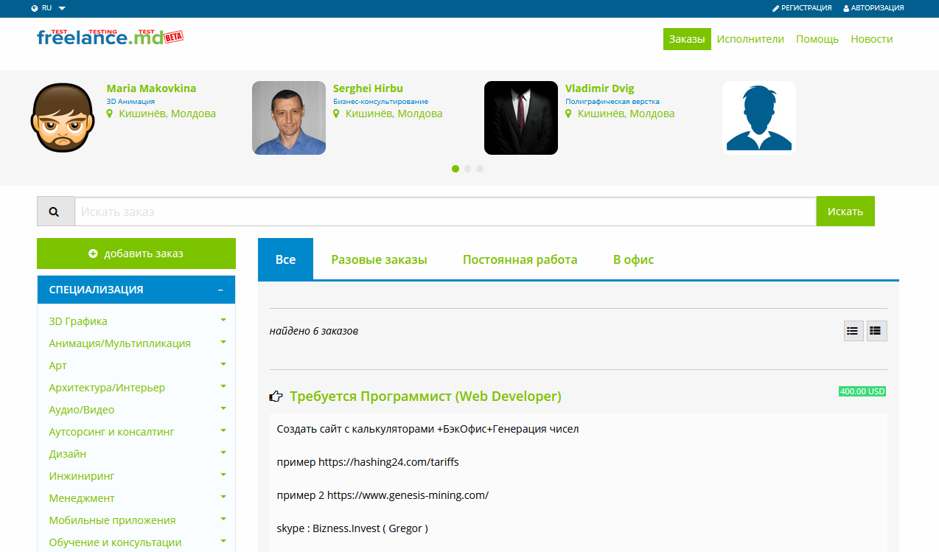The image size is (939, 552).
Task: Open Serghei Hirbu's profile photo
Action: pos(288,118)
